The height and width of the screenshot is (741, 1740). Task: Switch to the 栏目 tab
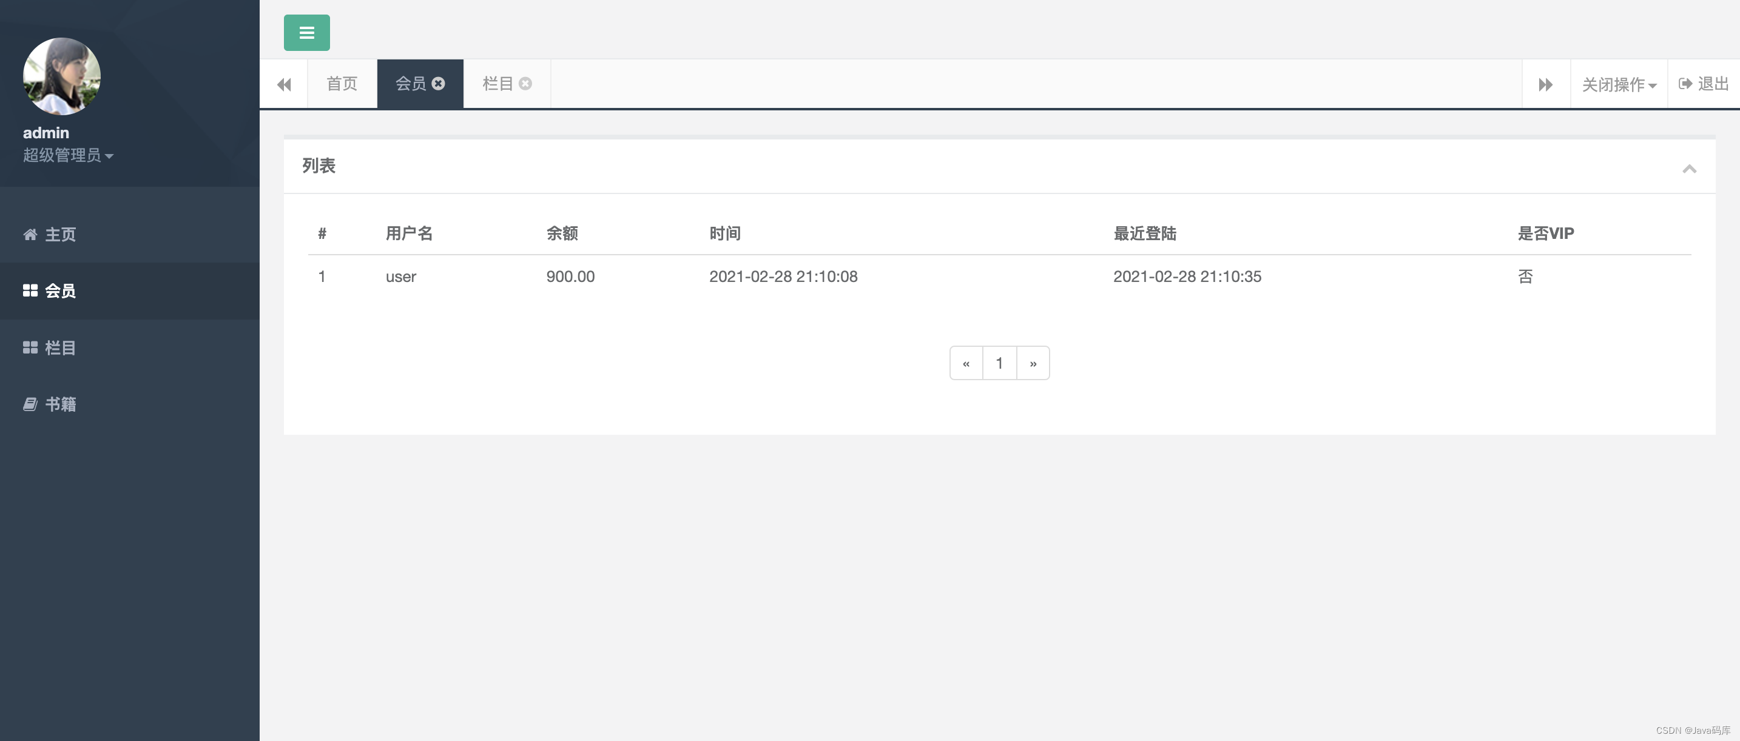coord(498,84)
